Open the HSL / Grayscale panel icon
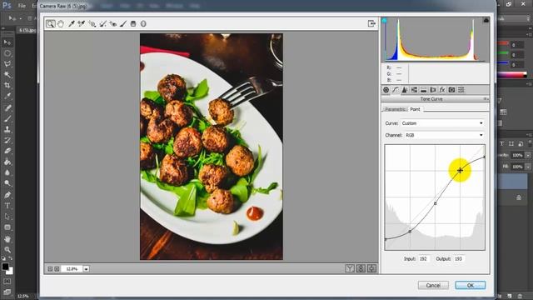 point(414,90)
